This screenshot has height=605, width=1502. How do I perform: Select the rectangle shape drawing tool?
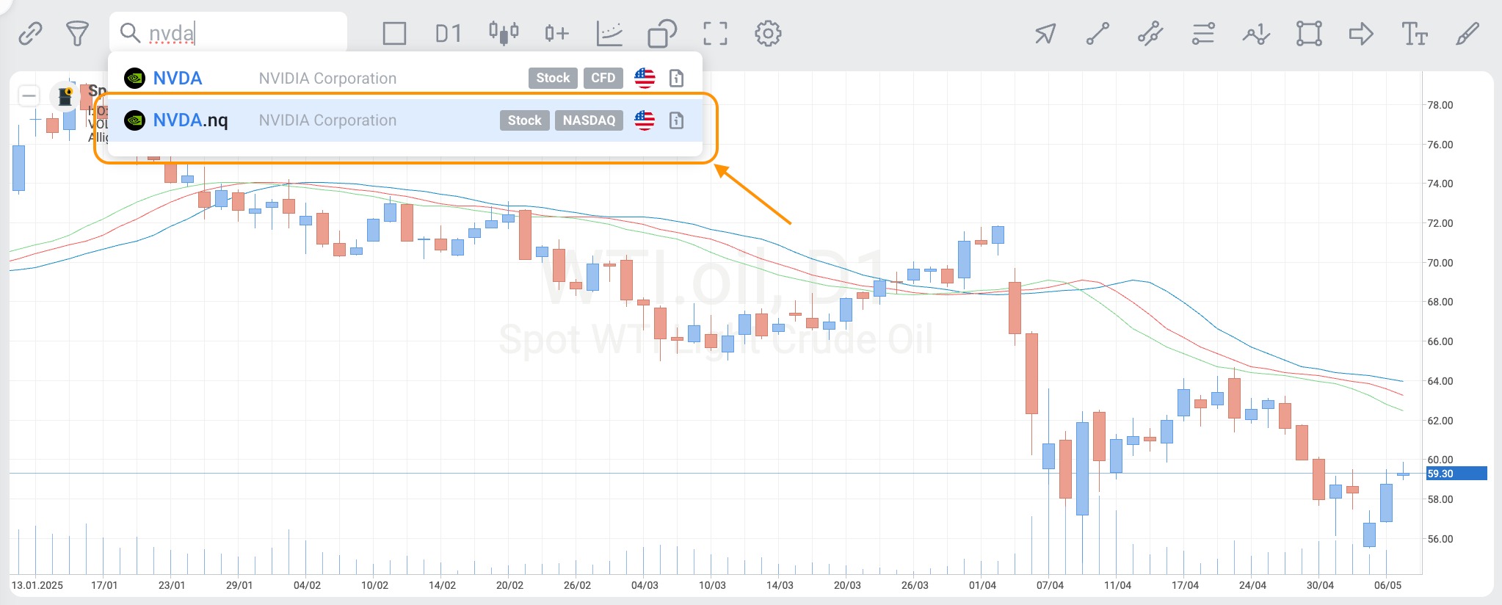click(x=1309, y=33)
